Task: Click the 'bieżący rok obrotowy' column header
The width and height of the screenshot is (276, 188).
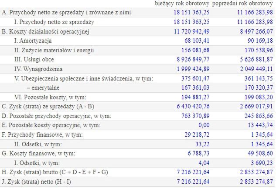Action: (x=183, y=3)
